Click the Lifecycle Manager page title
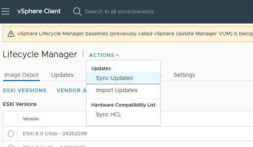Image resolution: width=253 pixels, height=147 pixels. (x=40, y=54)
